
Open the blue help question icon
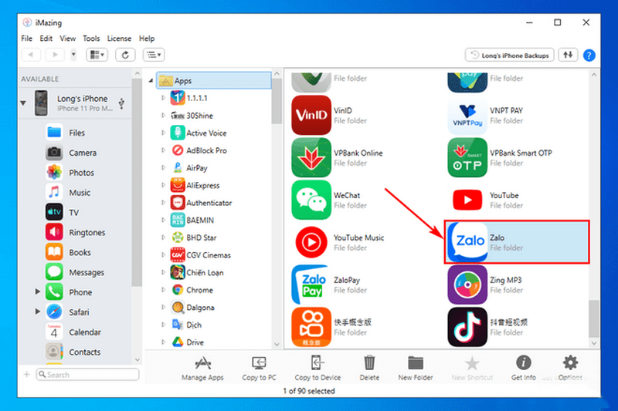[589, 56]
